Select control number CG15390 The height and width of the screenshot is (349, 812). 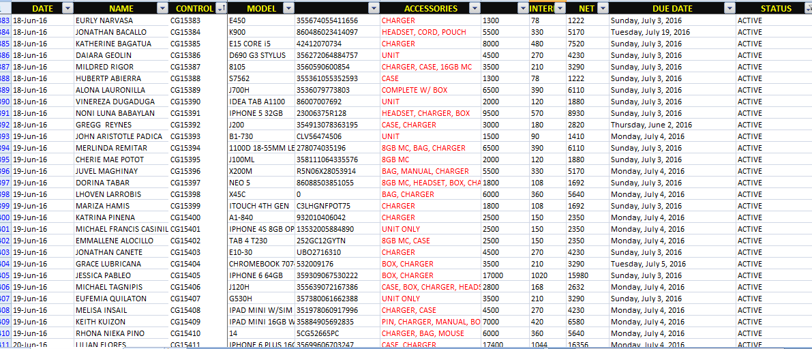click(198, 102)
